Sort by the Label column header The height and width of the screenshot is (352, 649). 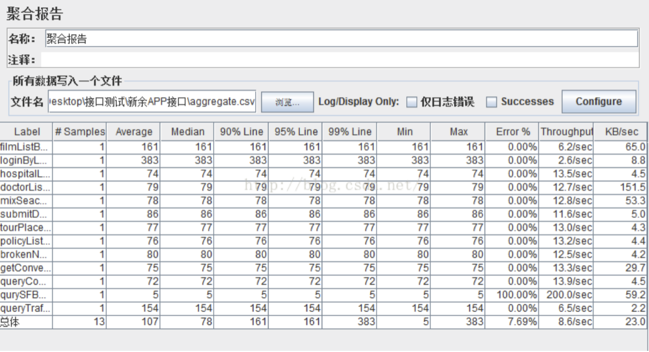click(x=26, y=132)
